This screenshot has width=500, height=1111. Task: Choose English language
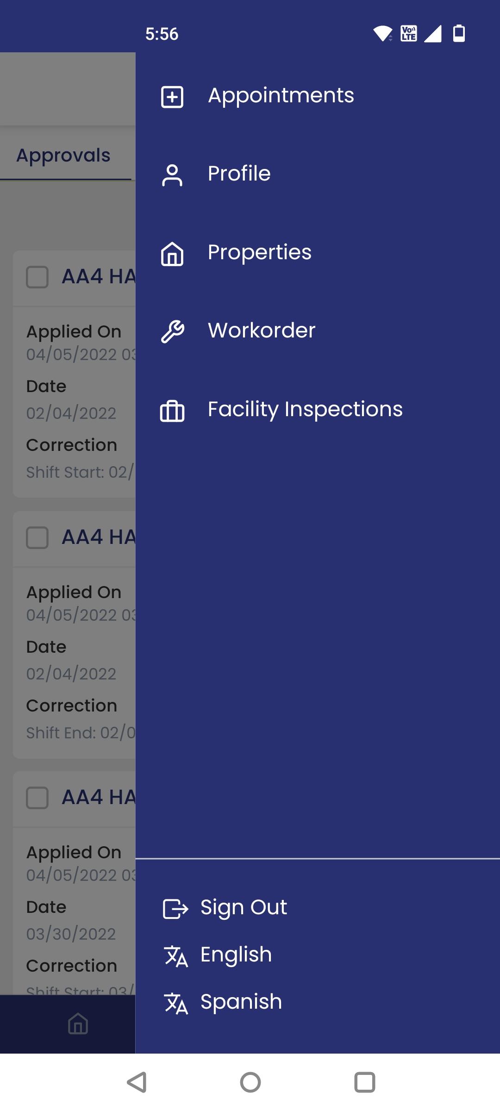[236, 955]
